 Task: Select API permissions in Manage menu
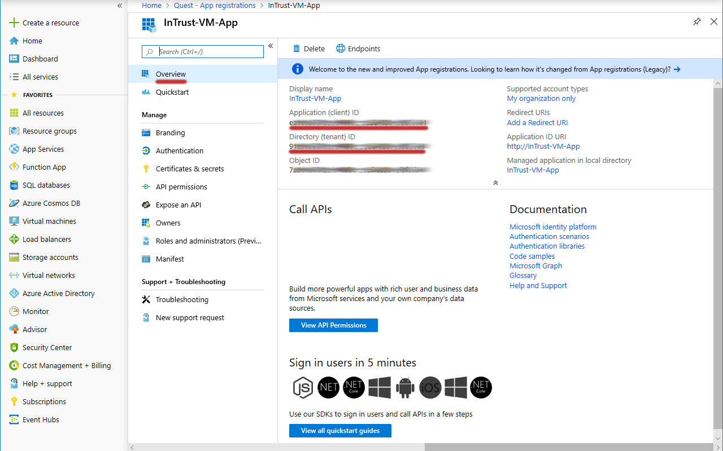pos(181,187)
